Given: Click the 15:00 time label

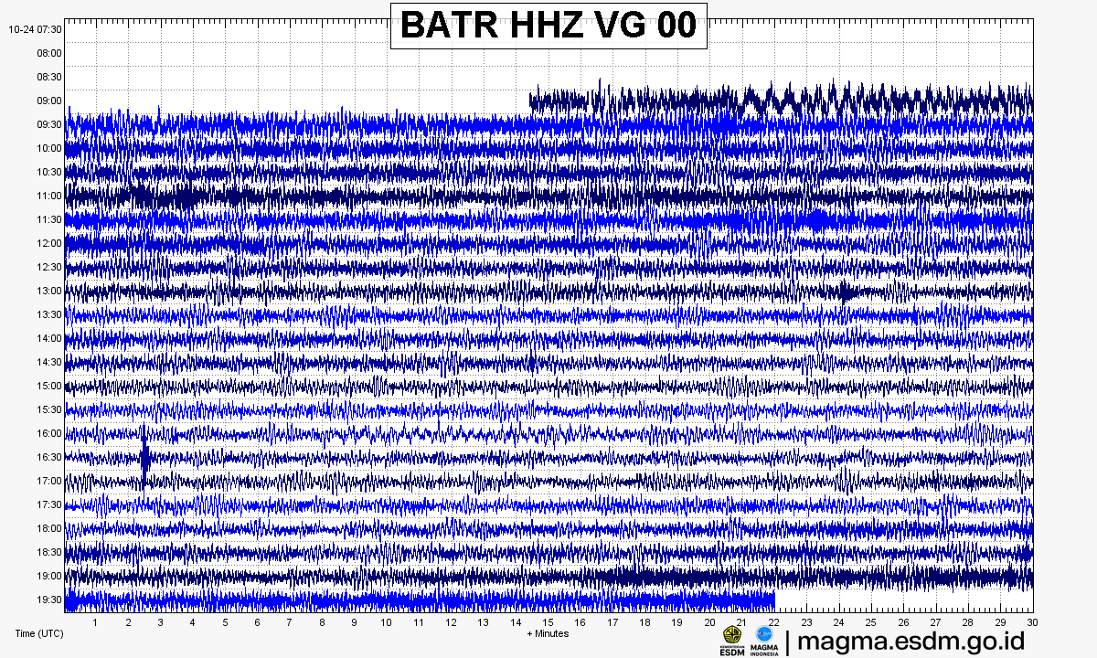Looking at the screenshot, I should [x=49, y=386].
